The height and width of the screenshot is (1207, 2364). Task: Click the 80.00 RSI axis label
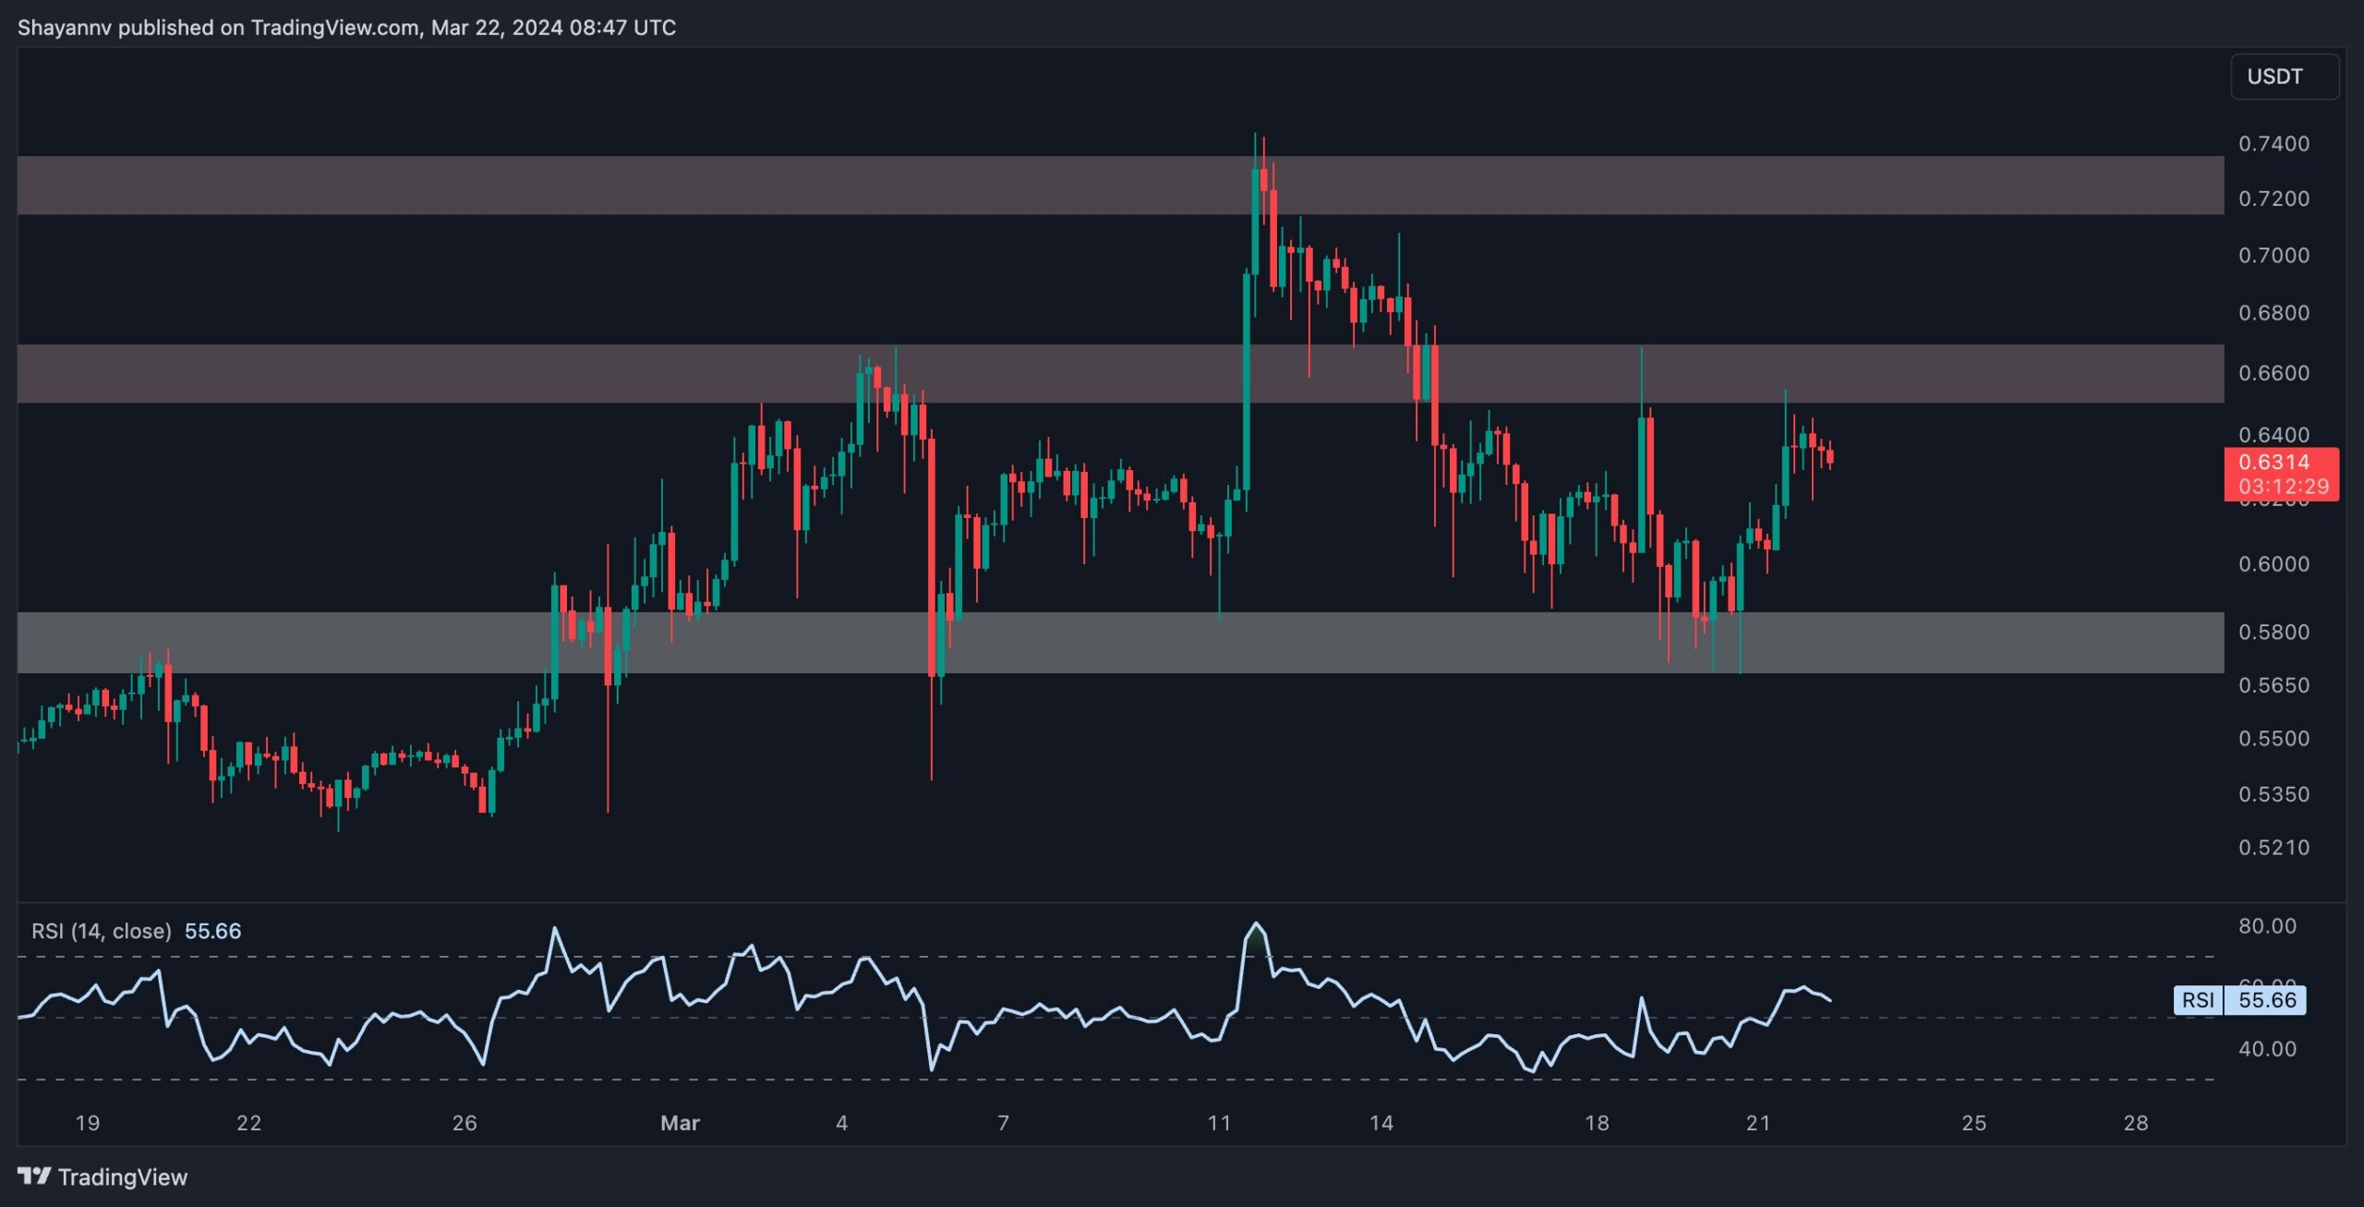2267,926
